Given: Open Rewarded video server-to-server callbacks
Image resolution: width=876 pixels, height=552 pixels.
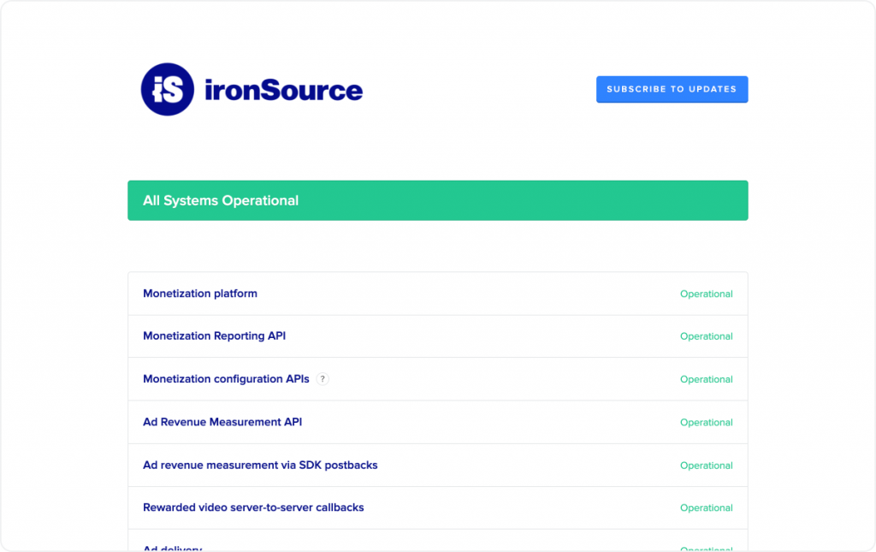Looking at the screenshot, I should (253, 507).
